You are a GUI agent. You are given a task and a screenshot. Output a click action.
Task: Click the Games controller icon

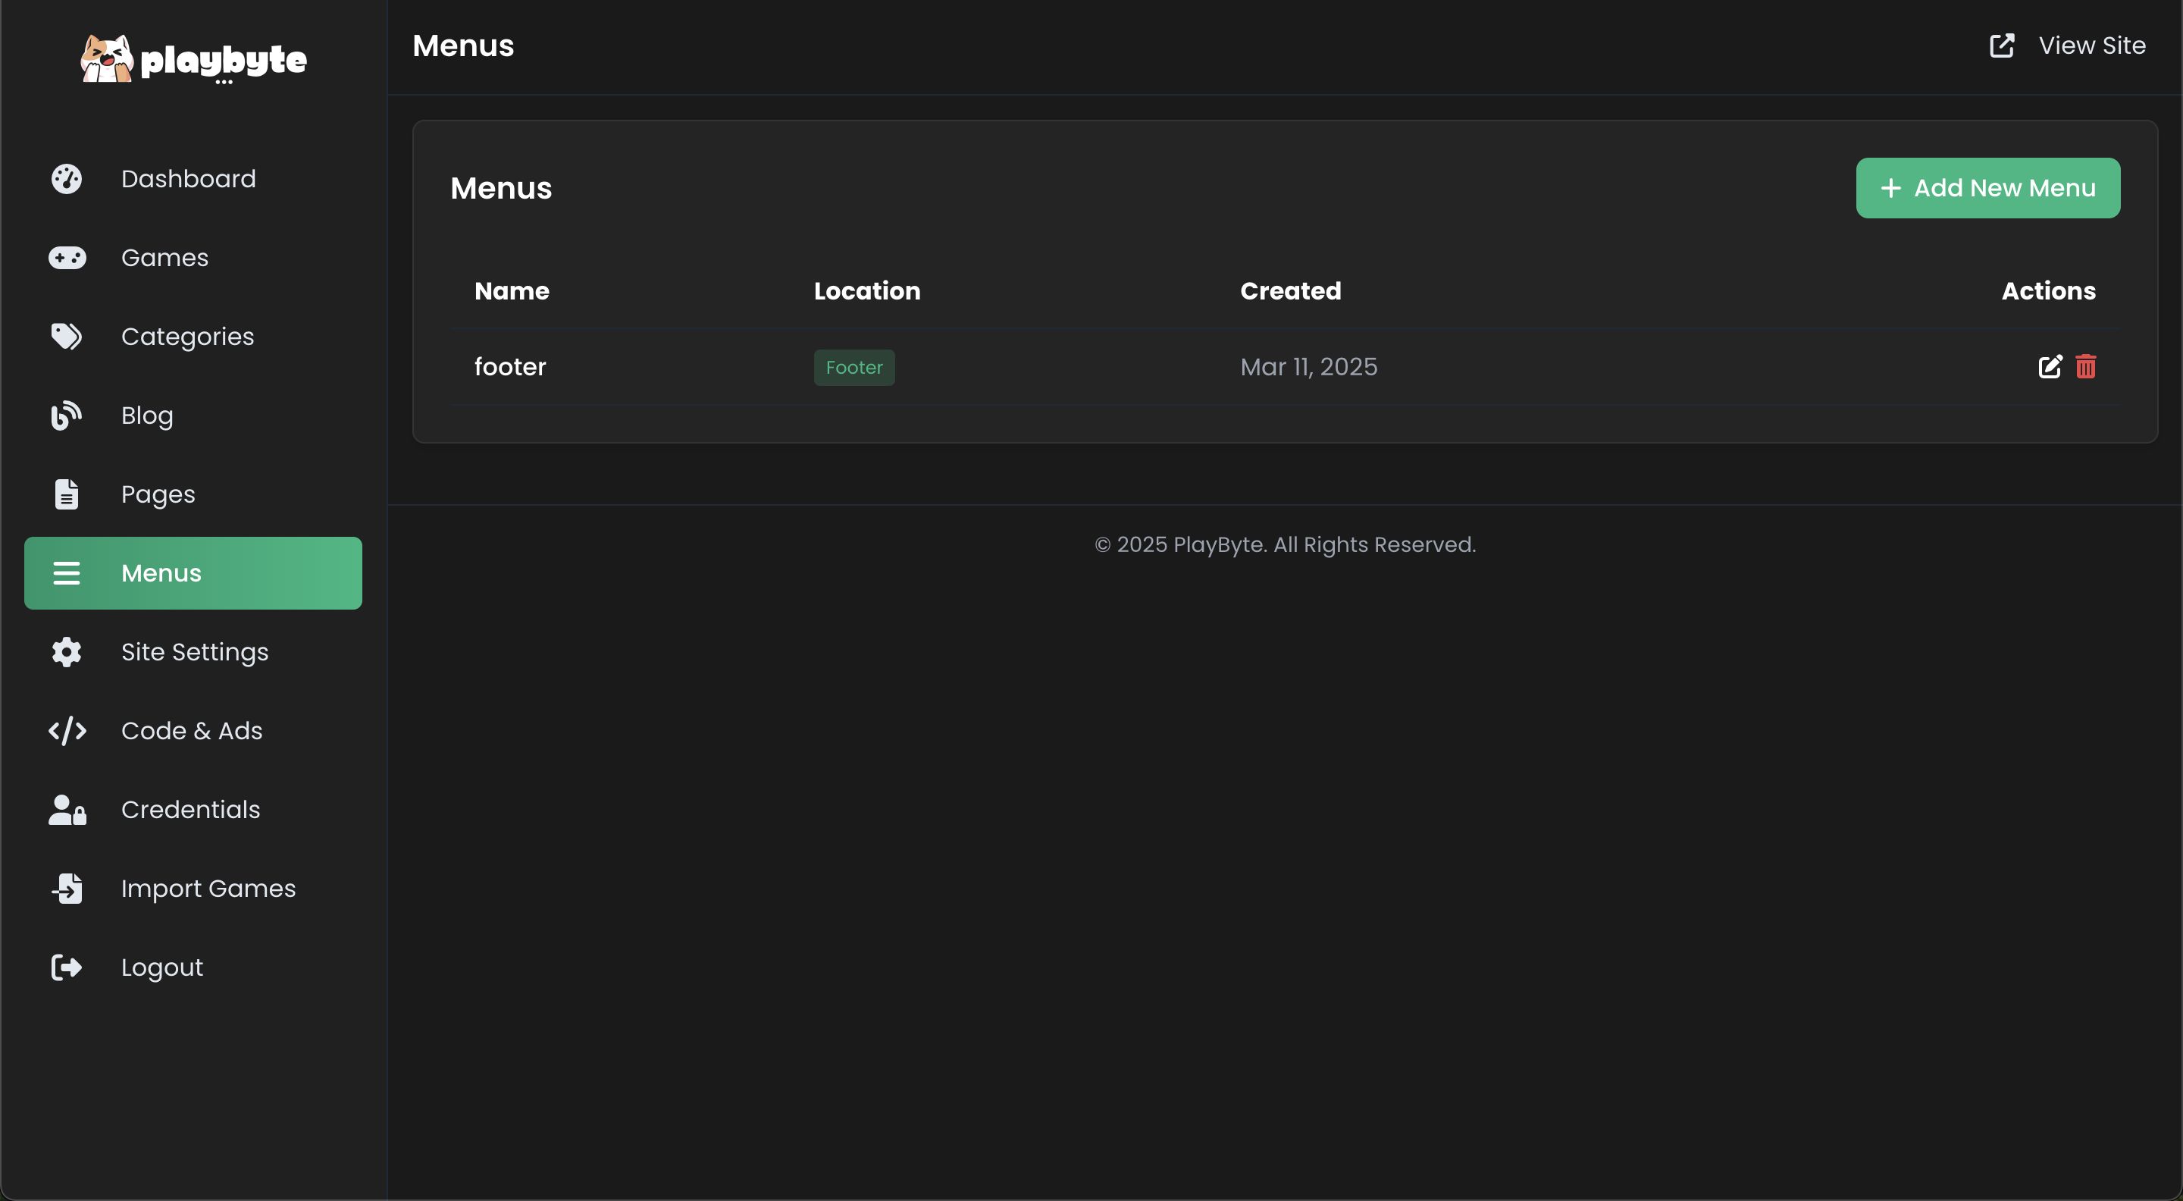pyautogui.click(x=66, y=258)
